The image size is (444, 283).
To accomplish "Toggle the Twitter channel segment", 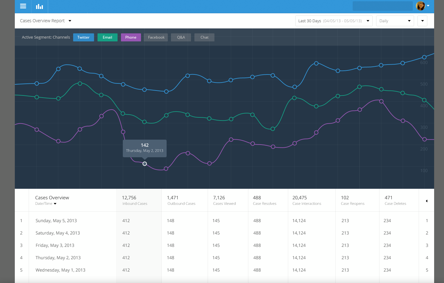I will [83, 37].
